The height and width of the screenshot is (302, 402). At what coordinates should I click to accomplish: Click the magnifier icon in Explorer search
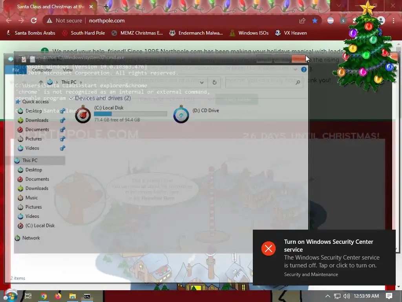[298, 83]
